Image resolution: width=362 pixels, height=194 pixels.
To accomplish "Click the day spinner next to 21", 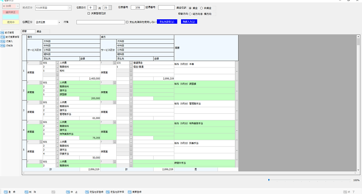I will tap(110, 8).
